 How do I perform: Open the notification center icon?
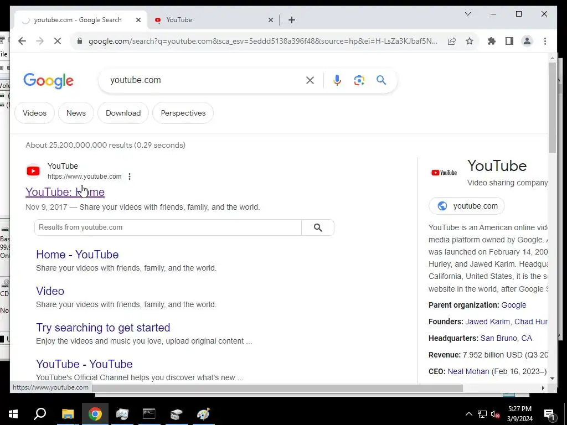[x=549, y=414]
